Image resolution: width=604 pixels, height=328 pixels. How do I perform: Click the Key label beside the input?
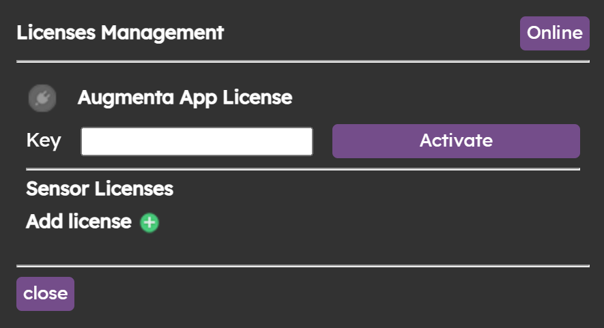(x=44, y=141)
